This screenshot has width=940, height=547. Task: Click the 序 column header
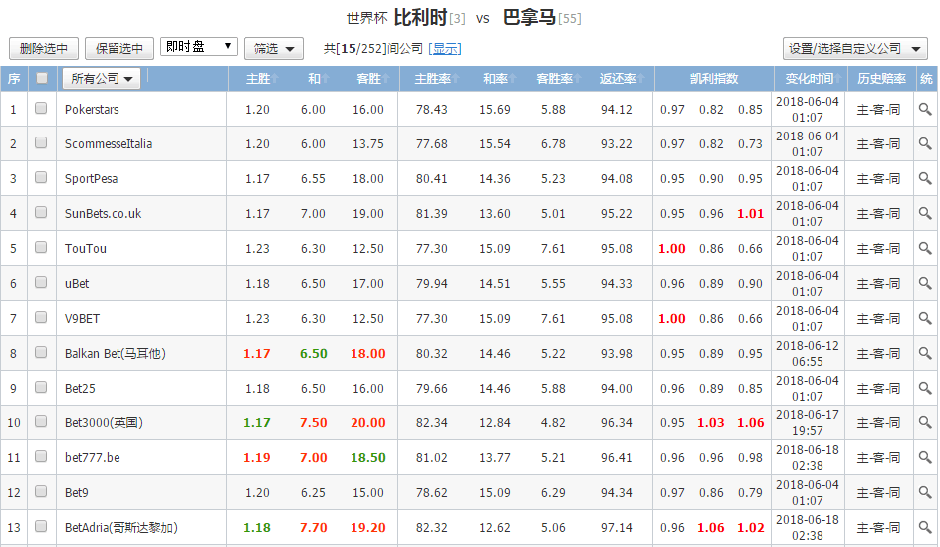coord(14,79)
